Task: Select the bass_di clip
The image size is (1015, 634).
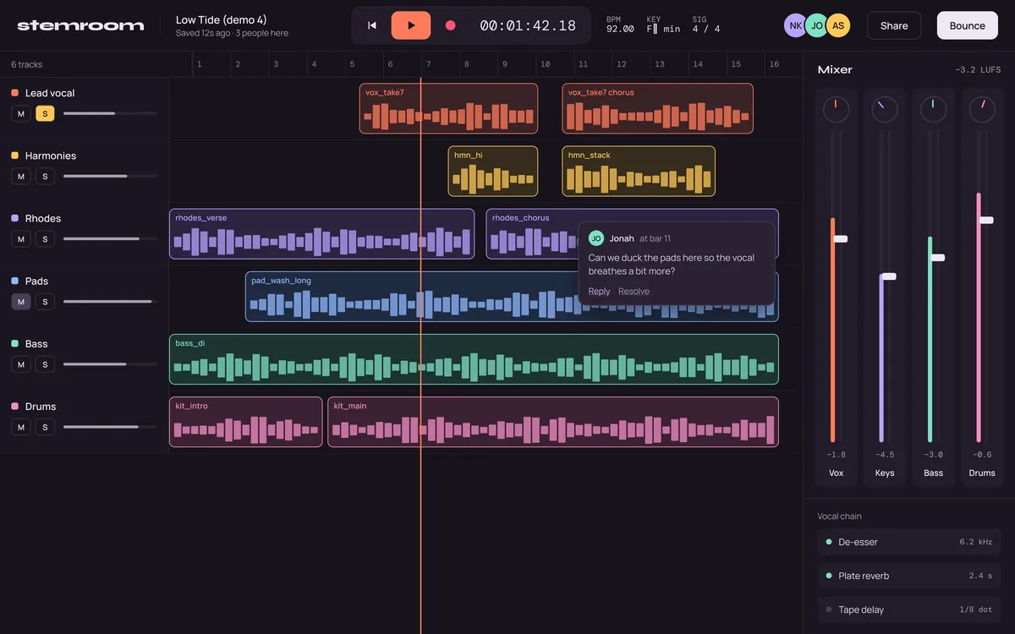Action: point(474,359)
